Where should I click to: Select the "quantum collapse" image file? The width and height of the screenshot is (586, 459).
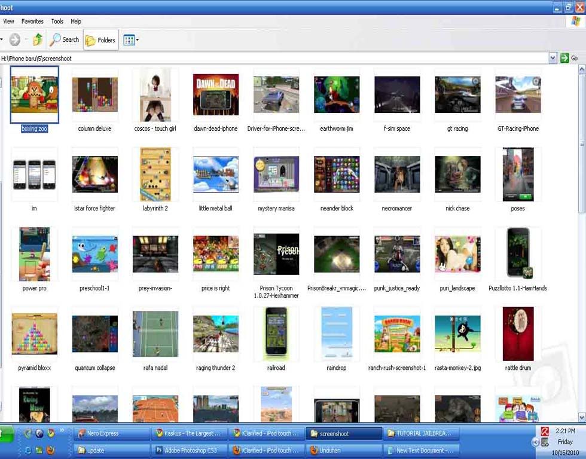point(94,339)
